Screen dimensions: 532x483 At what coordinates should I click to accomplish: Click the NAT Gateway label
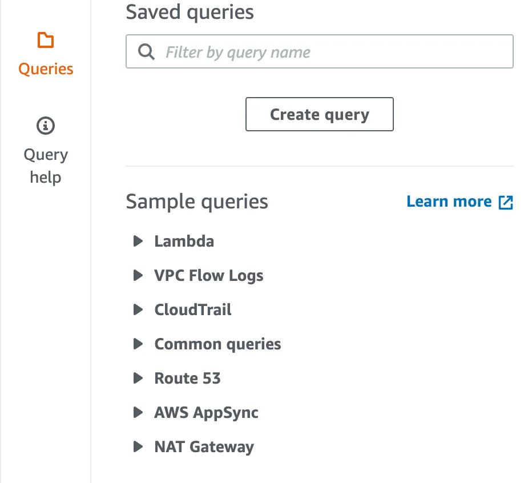pos(204,447)
